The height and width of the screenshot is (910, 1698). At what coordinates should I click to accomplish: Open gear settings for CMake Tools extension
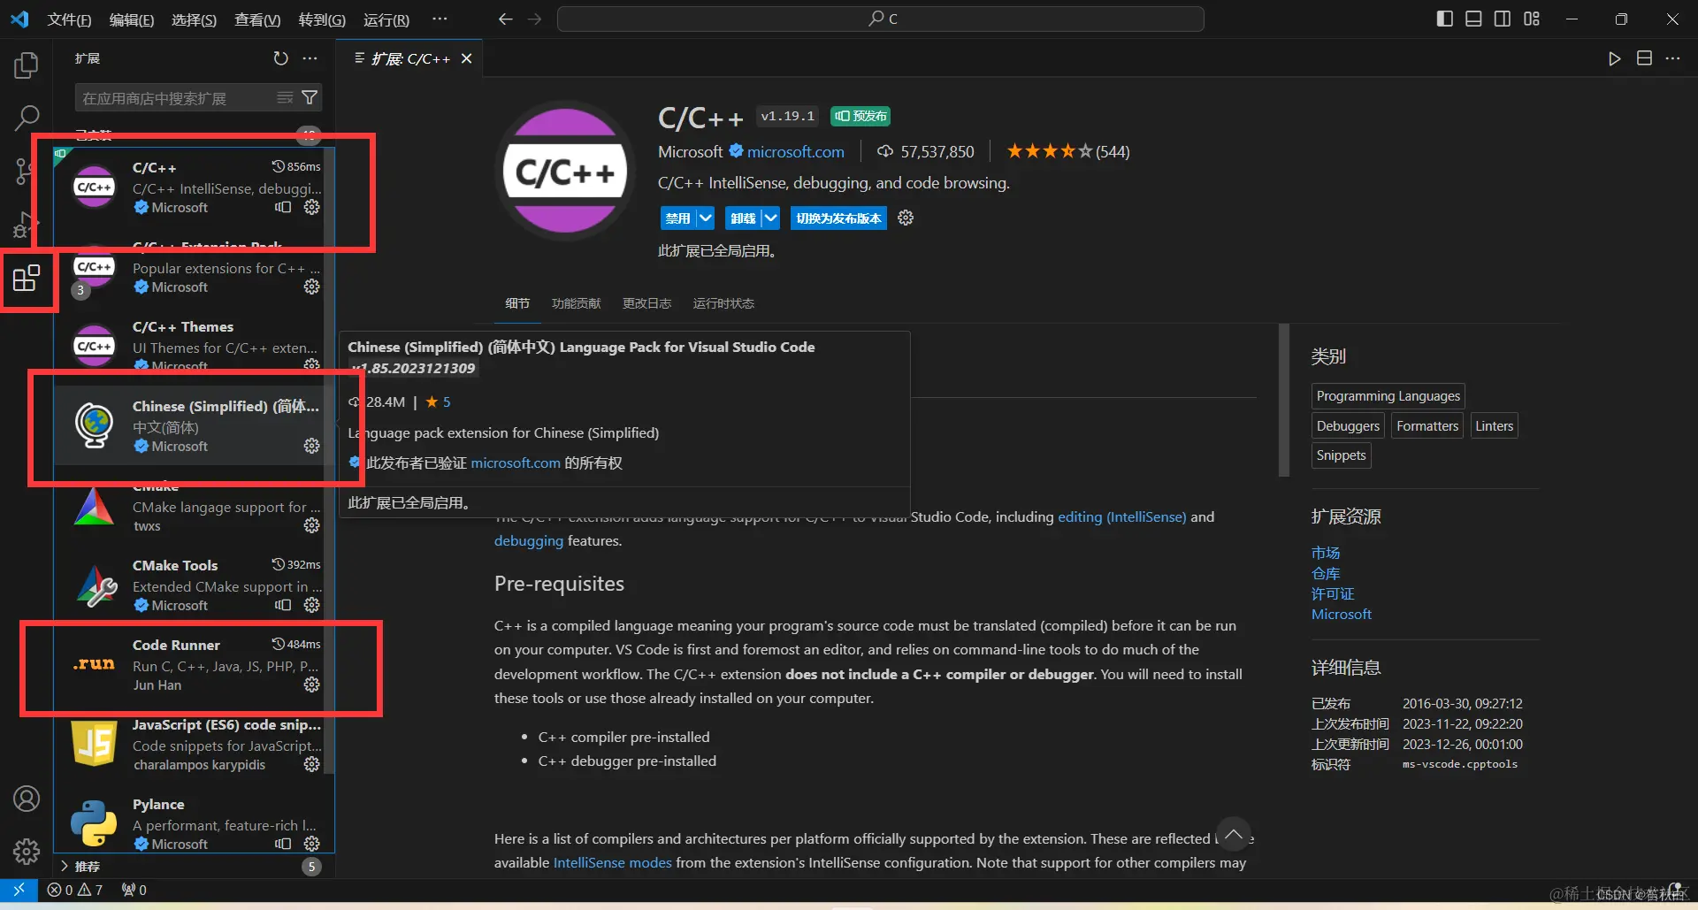pos(311,605)
